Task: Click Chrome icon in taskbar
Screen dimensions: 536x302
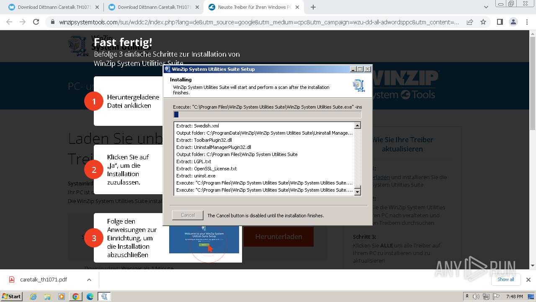Action: pos(75,297)
